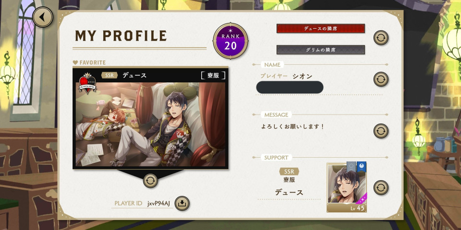Tap the SSR badge on favorite card
This screenshot has width=461, height=230.
pos(109,75)
